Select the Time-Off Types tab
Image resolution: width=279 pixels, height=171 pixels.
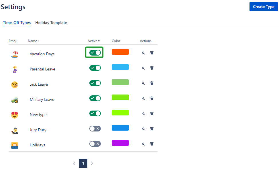pos(17,23)
